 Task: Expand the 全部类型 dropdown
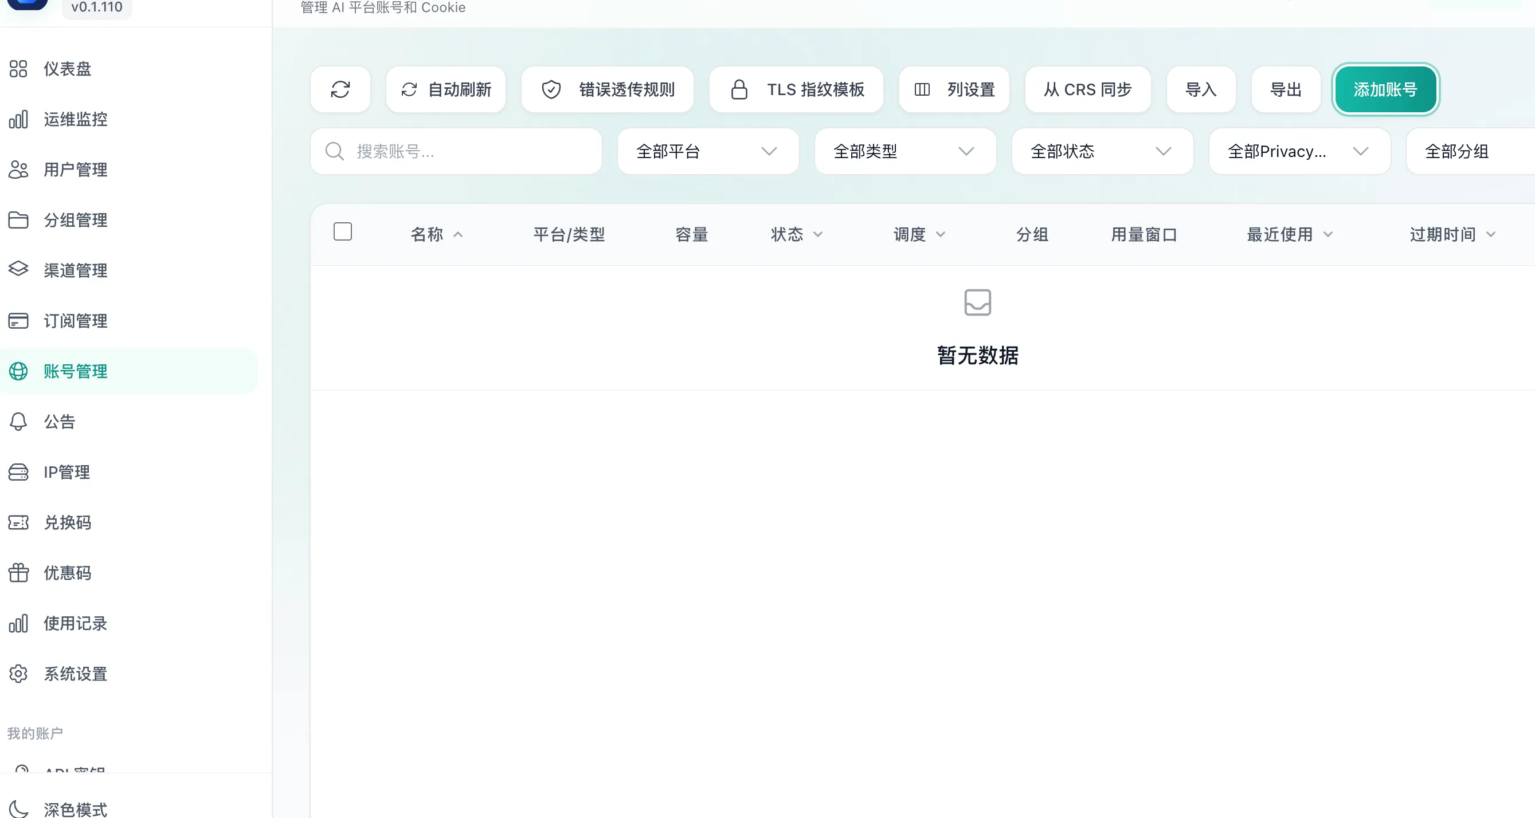pyautogui.click(x=904, y=151)
